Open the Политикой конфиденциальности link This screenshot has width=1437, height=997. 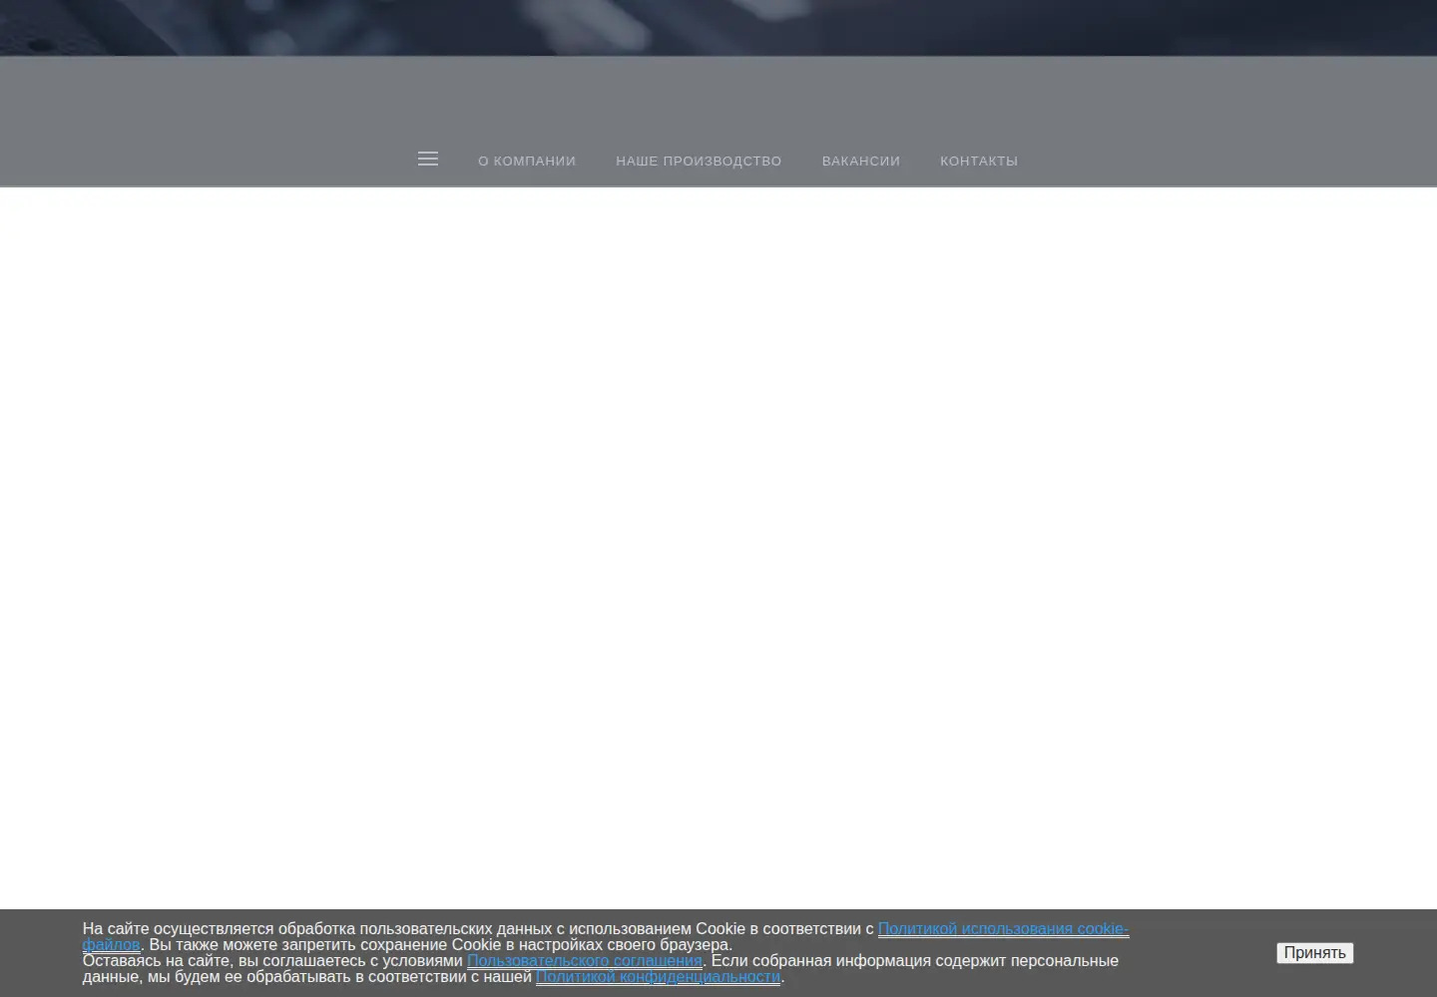[658, 977]
